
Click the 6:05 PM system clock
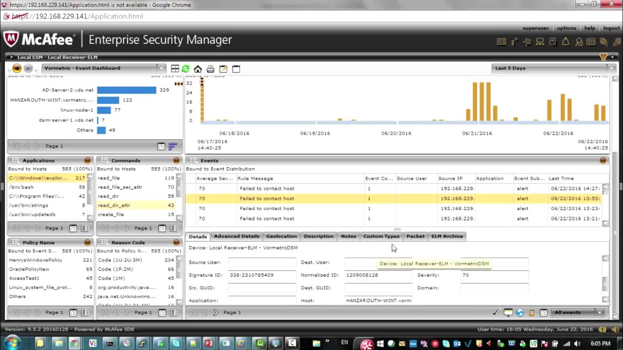(x=601, y=343)
